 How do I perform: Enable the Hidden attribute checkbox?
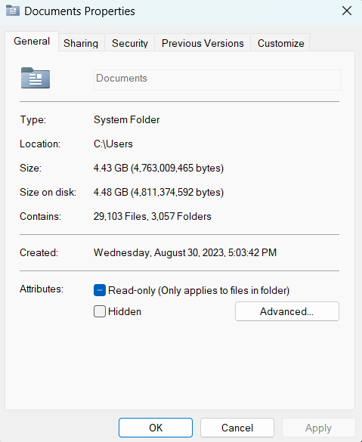[x=100, y=311]
